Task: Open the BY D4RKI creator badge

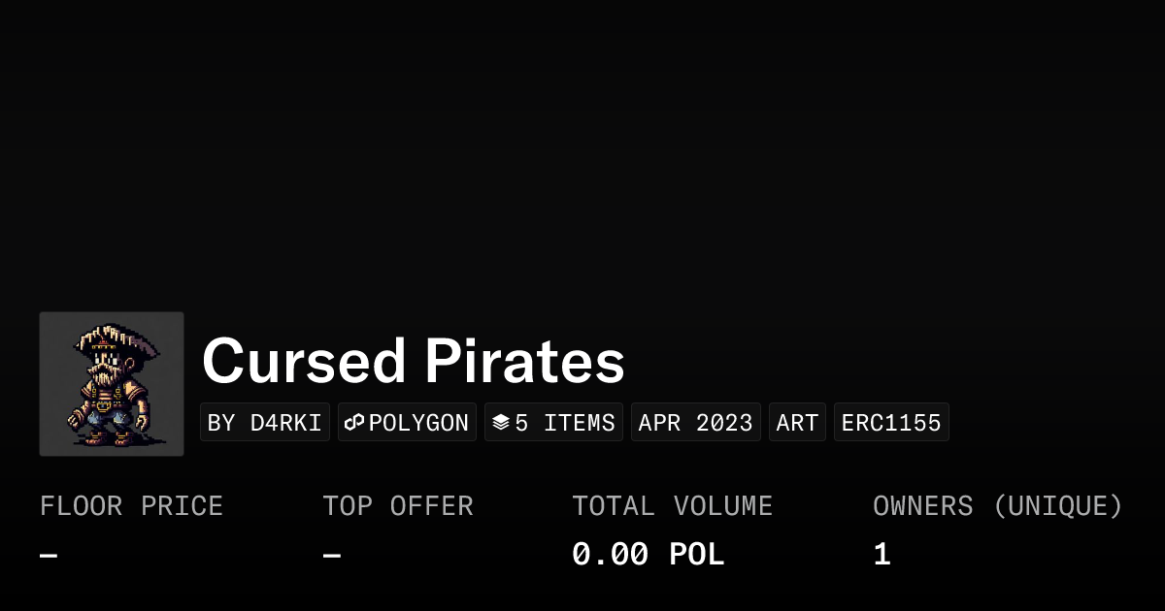Action: (265, 423)
